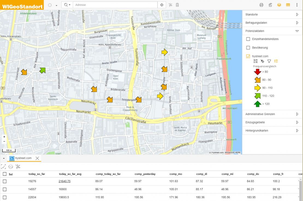Click the underlined value 21640.75
Image resolution: width=303 pixels, height=201 pixels.
[64, 181]
